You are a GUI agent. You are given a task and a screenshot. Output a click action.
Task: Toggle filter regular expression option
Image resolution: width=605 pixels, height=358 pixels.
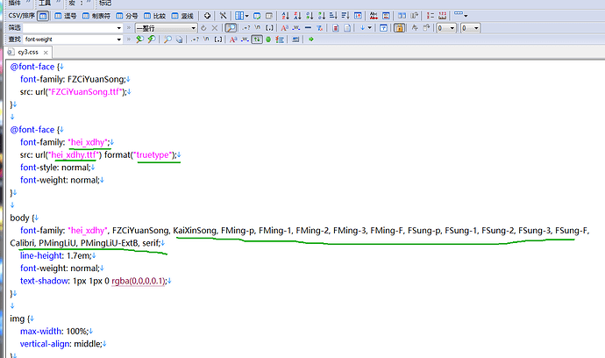pos(246,28)
